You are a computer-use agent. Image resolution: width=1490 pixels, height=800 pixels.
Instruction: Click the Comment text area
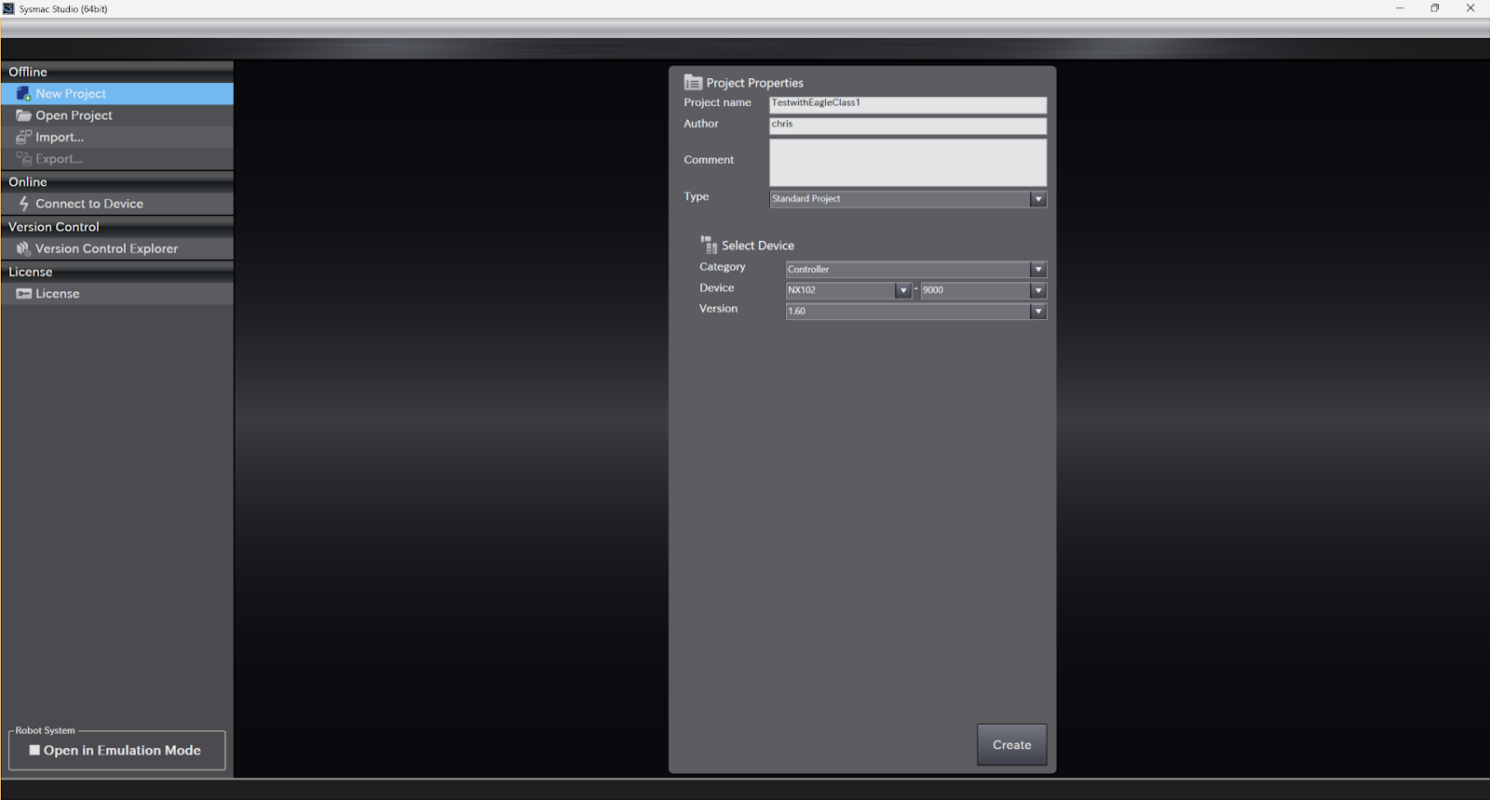[x=908, y=163]
